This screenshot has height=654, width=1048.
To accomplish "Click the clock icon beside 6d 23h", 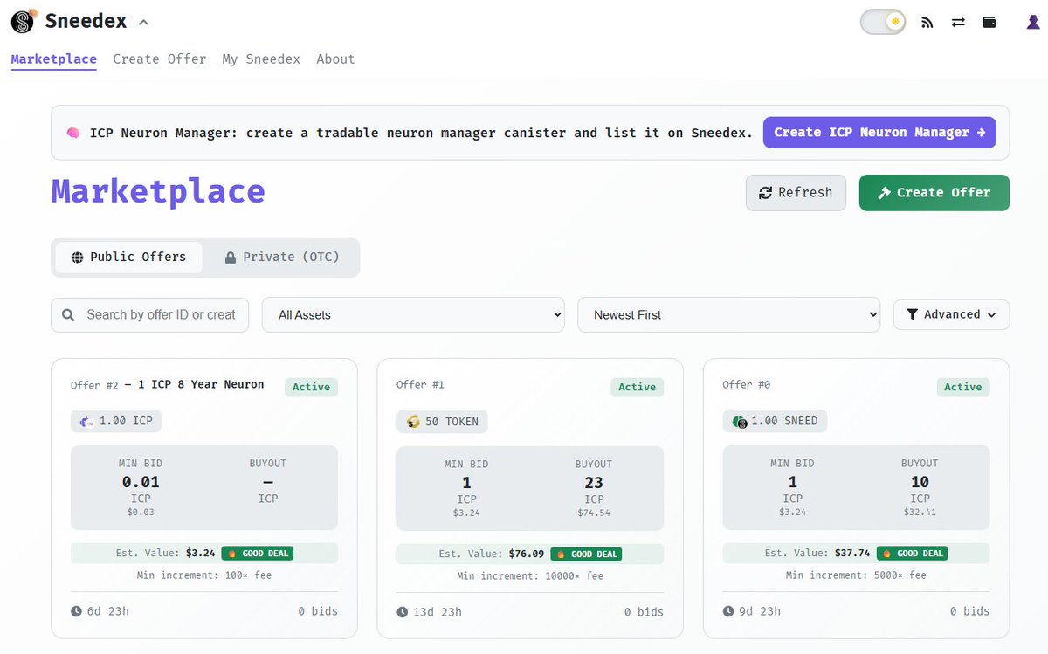I will [x=77, y=611].
